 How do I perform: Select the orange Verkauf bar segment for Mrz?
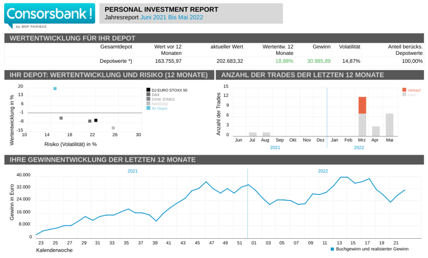click(362, 105)
